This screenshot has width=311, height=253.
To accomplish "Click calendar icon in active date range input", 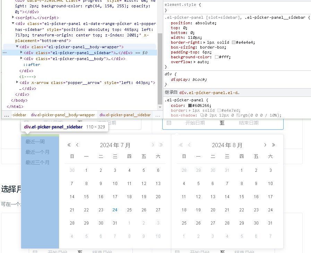I will [x=169, y=123].
